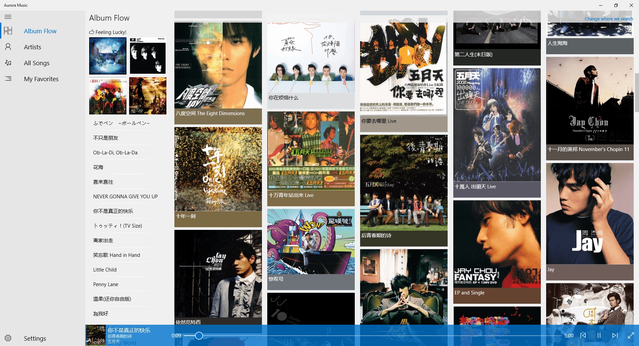Open the hamburger navigation menu
The image size is (639, 346).
click(x=8, y=17)
